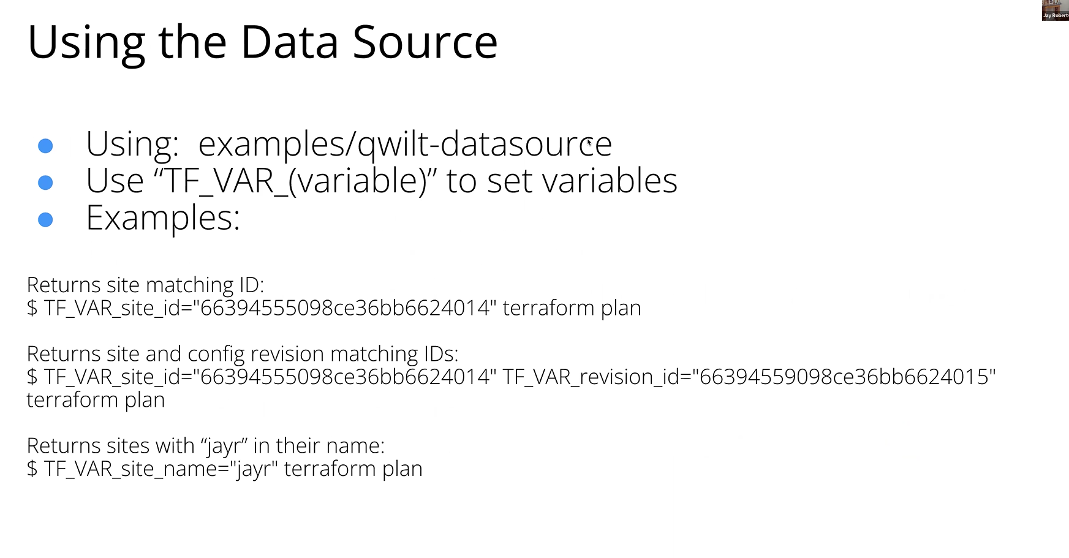Viewport: 1069px width, 558px height.
Task: Click the word 'Using:' in first bullet
Action: tap(132, 145)
